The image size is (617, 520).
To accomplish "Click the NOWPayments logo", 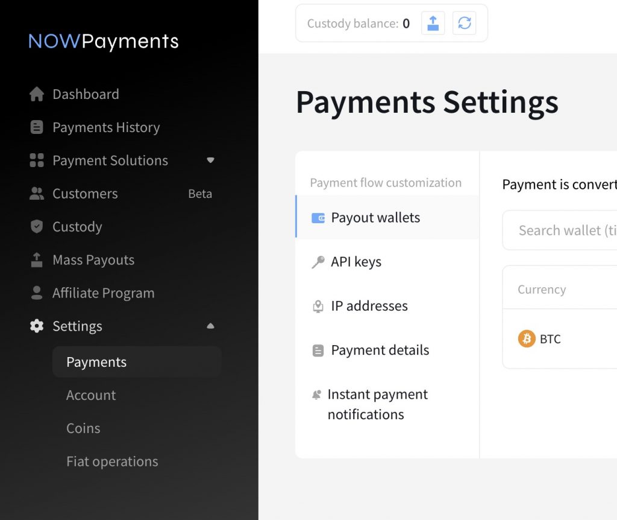I will [x=104, y=42].
